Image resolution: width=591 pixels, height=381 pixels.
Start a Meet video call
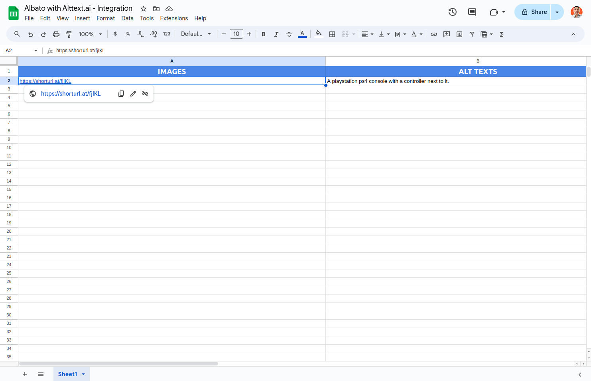[x=494, y=12]
